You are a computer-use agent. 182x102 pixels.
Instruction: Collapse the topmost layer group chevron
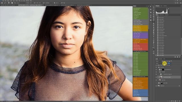click(x=158, y=67)
